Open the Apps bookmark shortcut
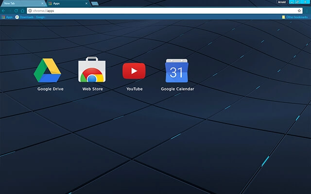The width and height of the screenshot is (311, 194). 7,17
